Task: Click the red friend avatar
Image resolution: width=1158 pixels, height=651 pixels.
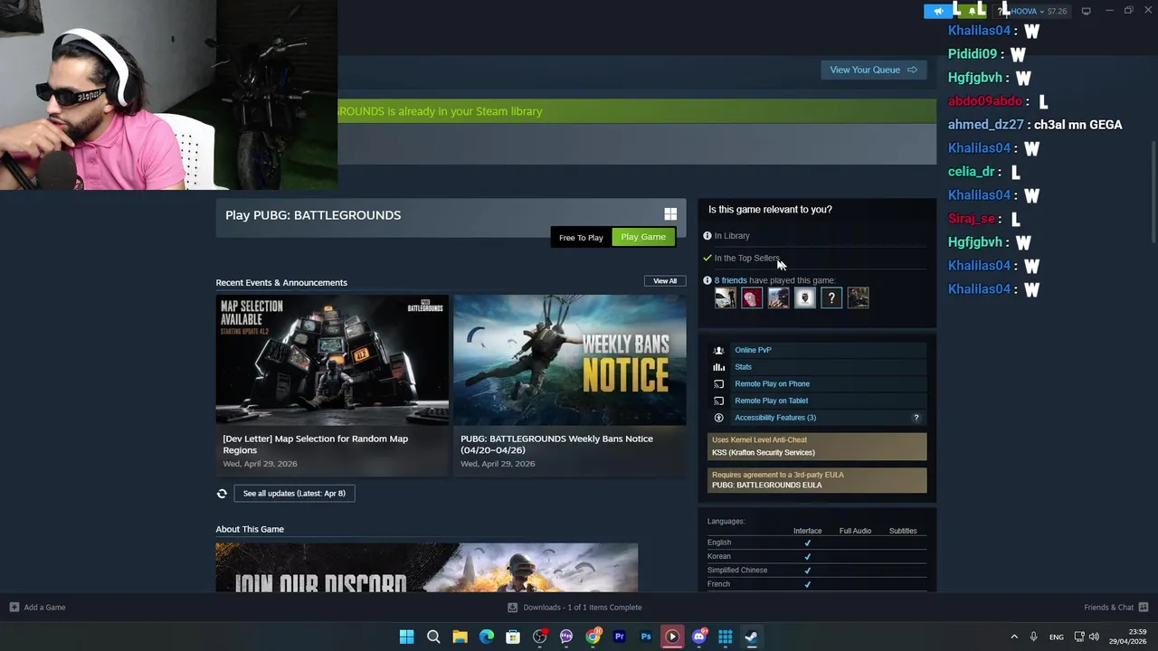Action: click(x=752, y=297)
